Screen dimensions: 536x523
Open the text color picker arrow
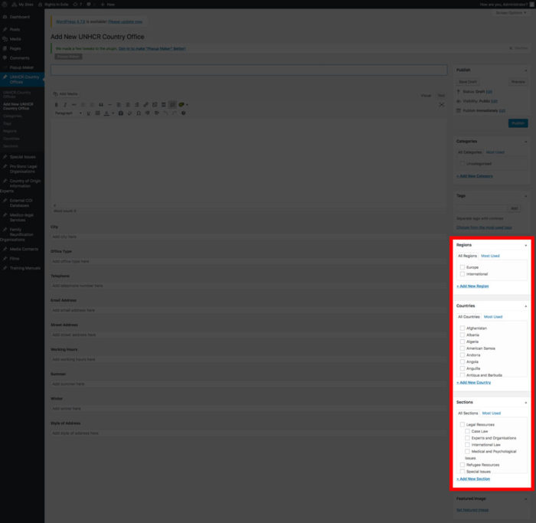click(113, 113)
